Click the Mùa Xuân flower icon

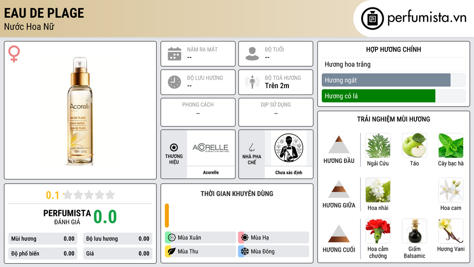click(x=171, y=237)
